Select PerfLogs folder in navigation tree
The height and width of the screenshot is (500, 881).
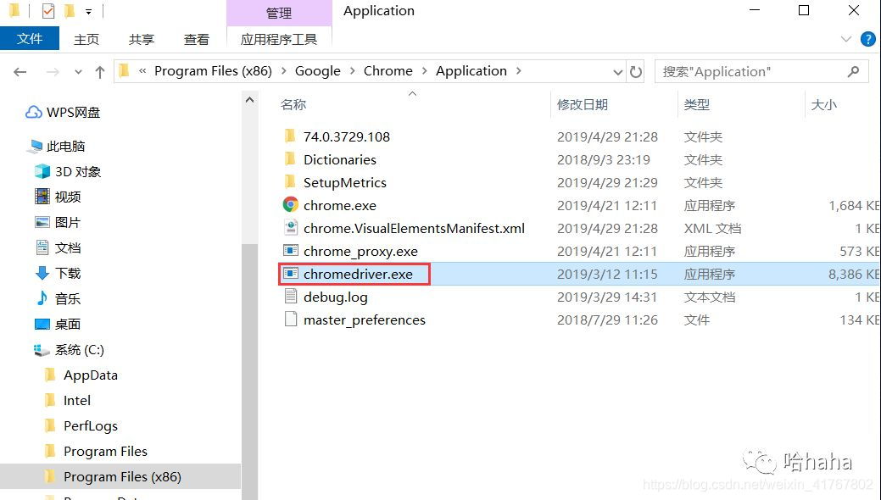pyautogui.click(x=91, y=425)
